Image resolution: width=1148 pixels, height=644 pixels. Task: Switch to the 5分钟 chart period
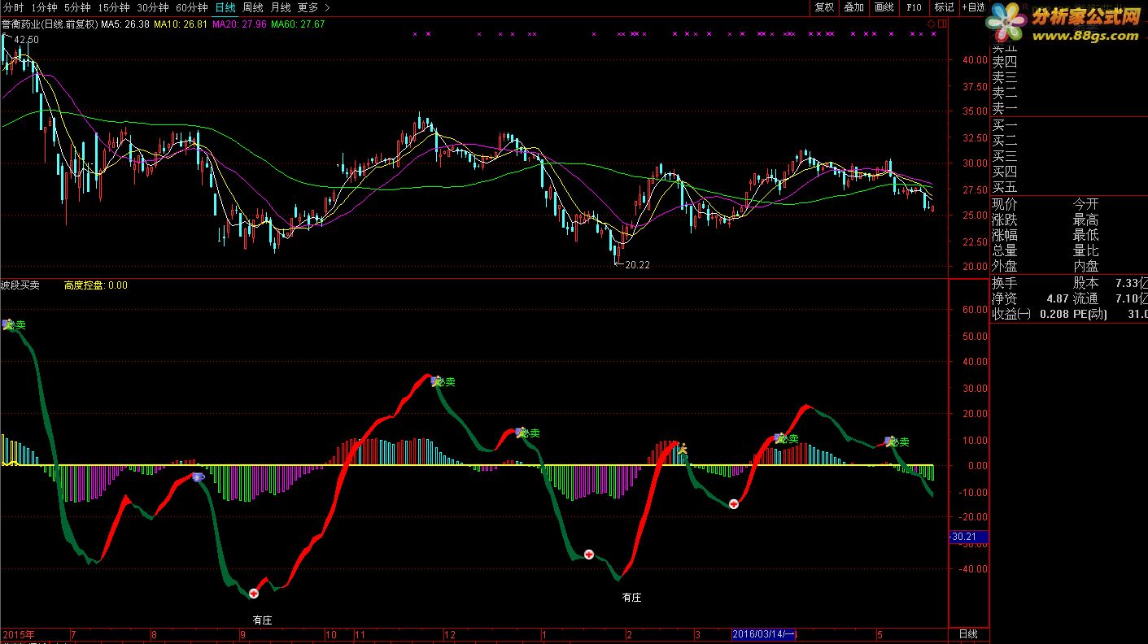pos(77,7)
